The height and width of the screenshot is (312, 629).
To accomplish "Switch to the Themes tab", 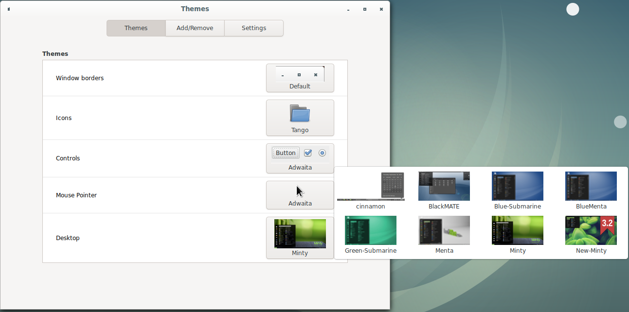I will tap(136, 28).
